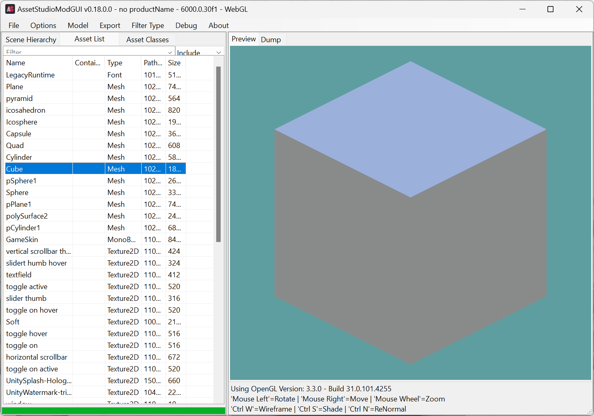Click the 3D cube model in preview

[411, 212]
